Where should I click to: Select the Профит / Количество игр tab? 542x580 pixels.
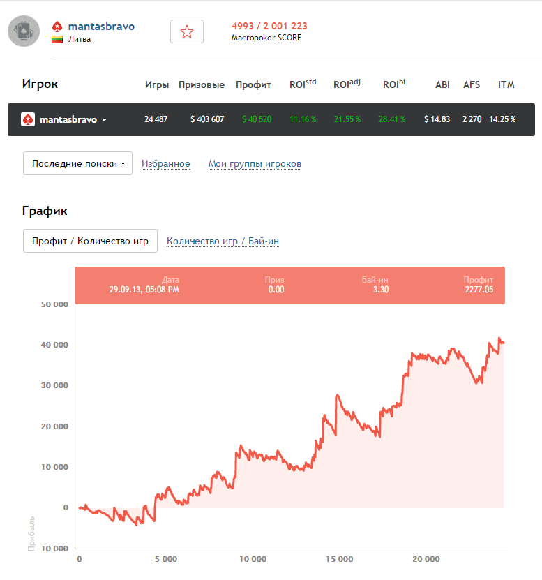click(x=90, y=241)
